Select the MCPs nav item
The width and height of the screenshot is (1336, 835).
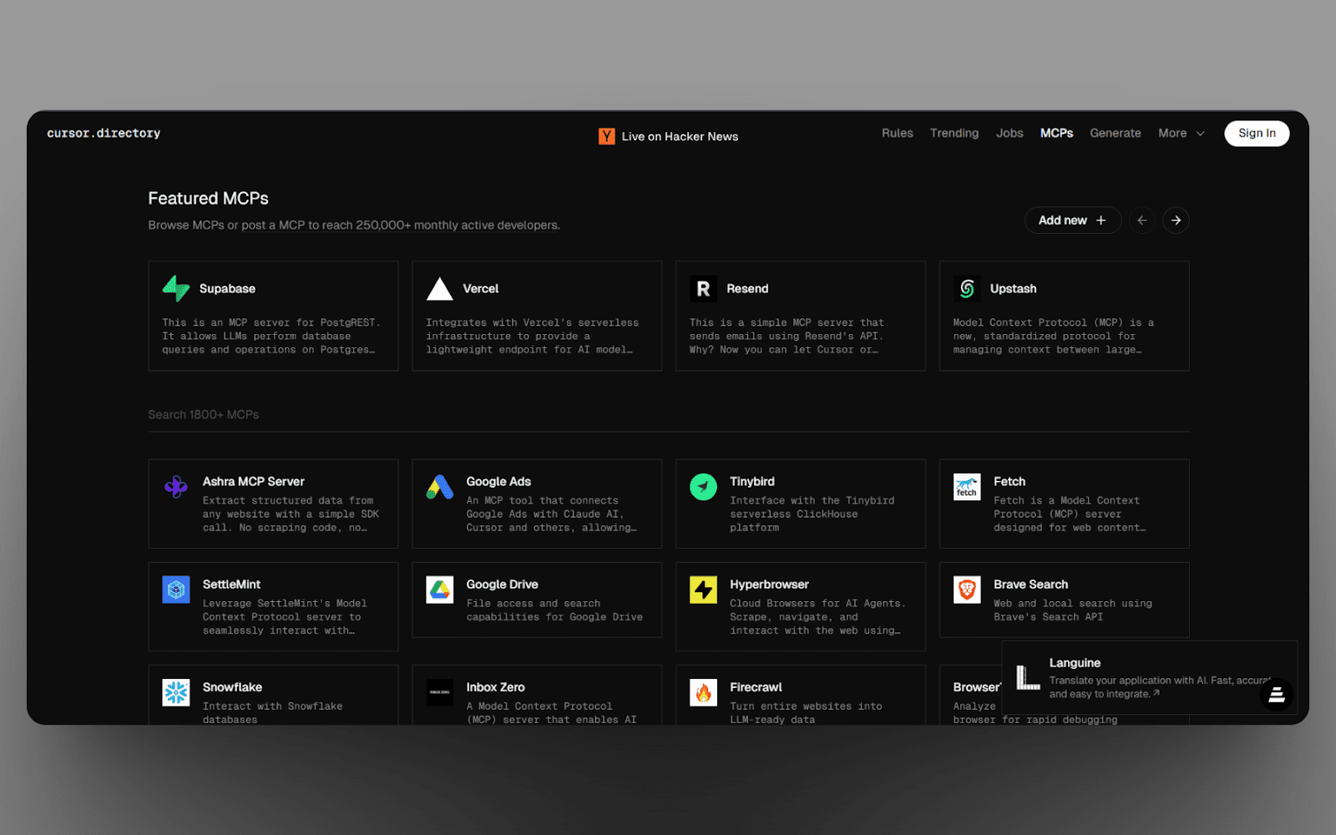pyautogui.click(x=1056, y=134)
